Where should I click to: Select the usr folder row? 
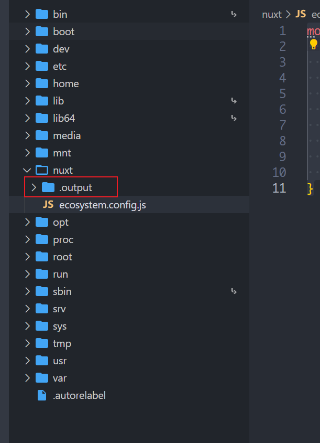(60, 361)
